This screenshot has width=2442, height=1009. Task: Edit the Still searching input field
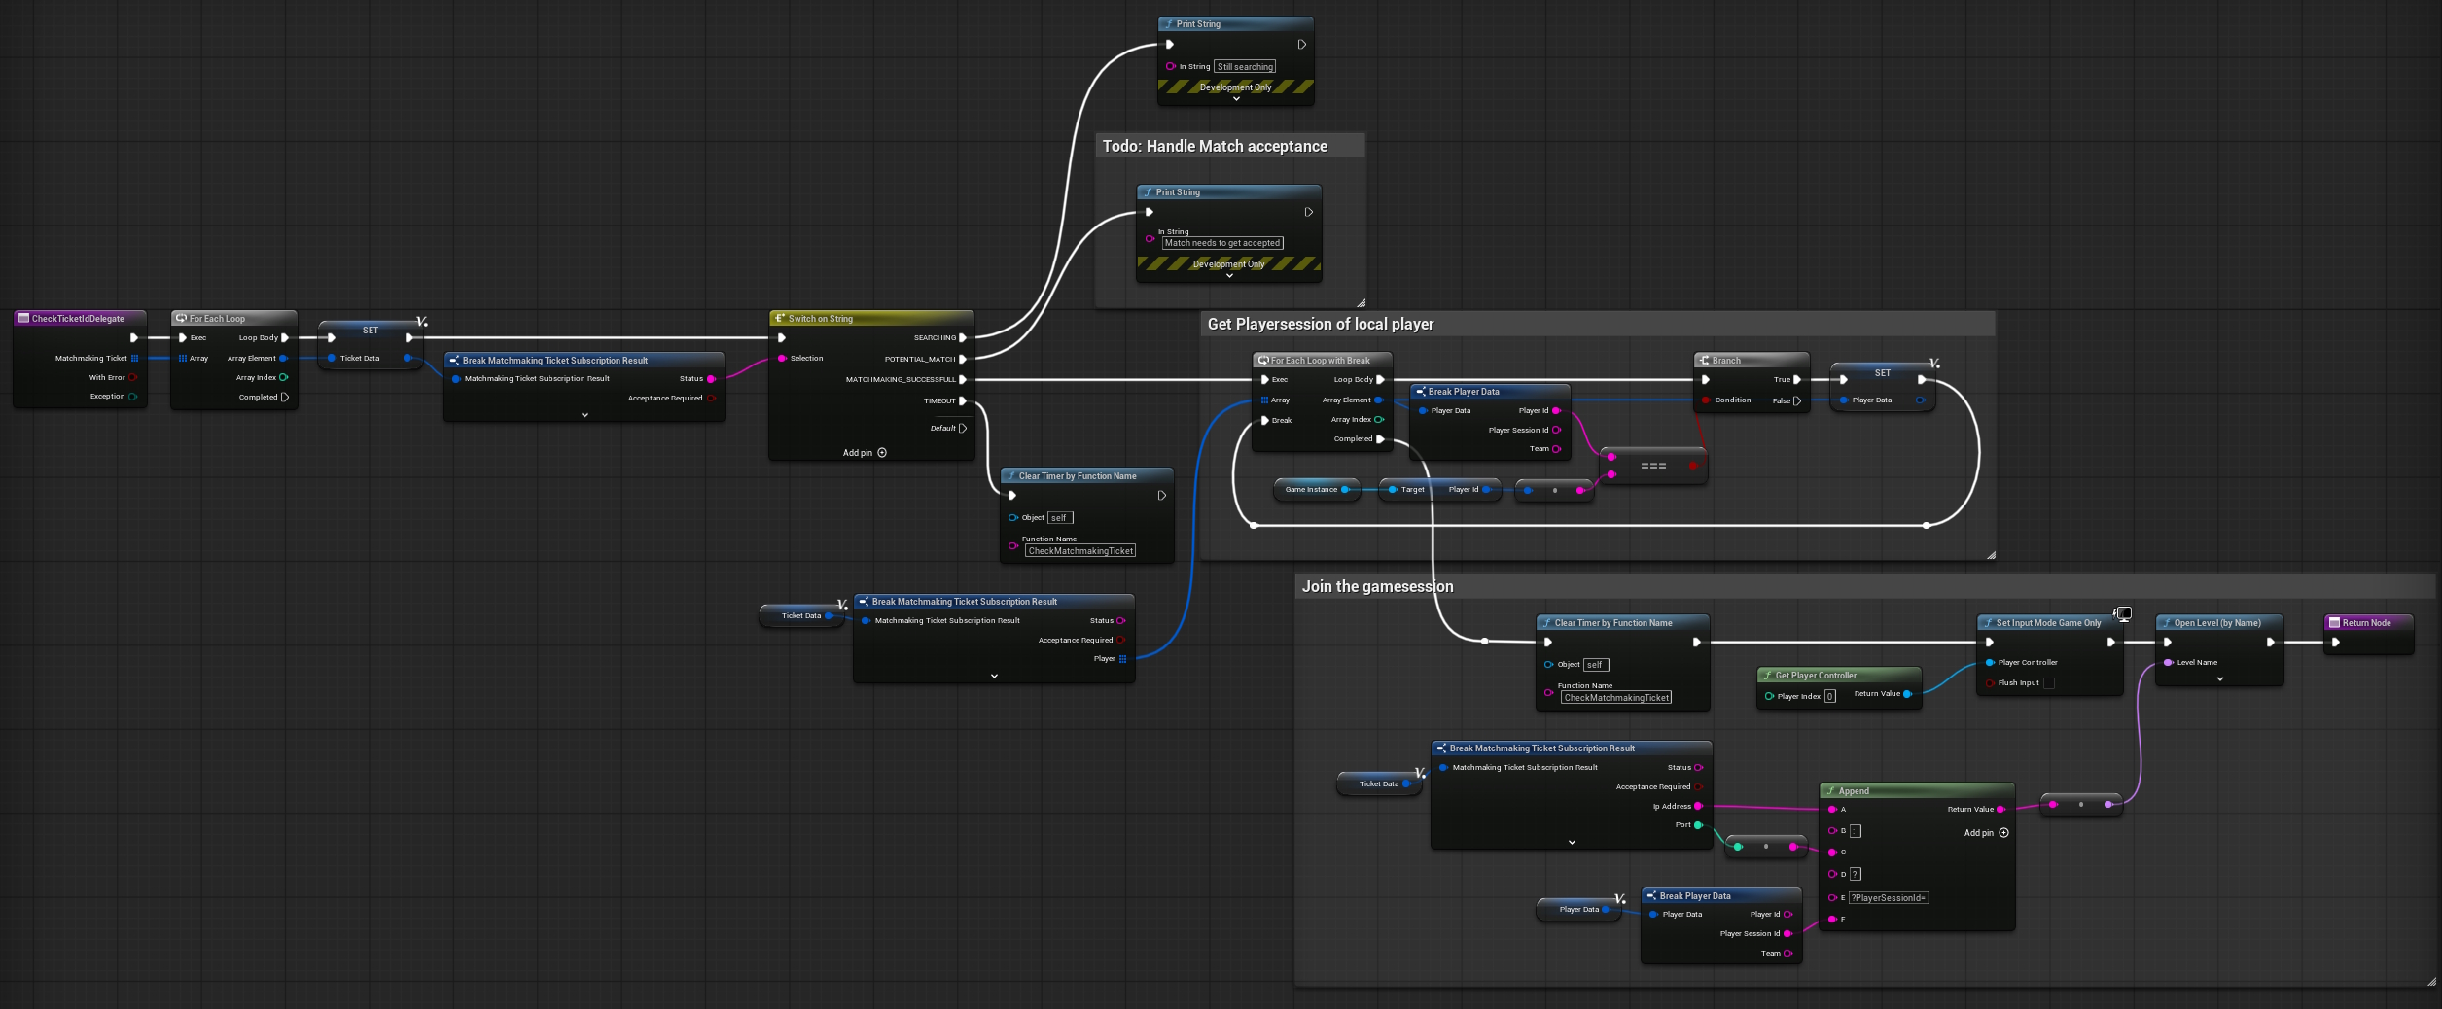click(x=1244, y=66)
